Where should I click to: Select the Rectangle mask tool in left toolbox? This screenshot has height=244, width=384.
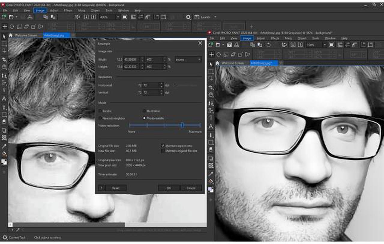coord(4,44)
